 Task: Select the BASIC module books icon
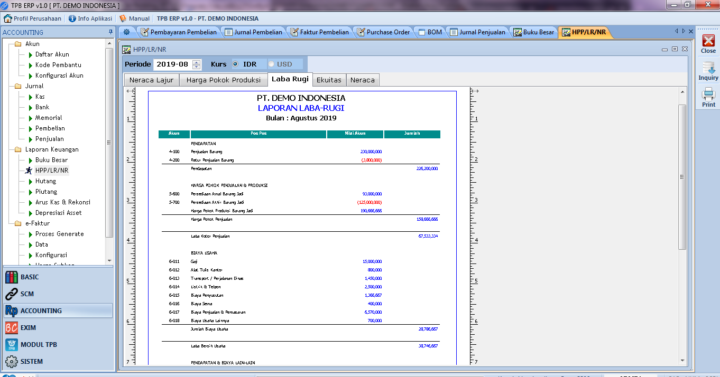pos(12,277)
